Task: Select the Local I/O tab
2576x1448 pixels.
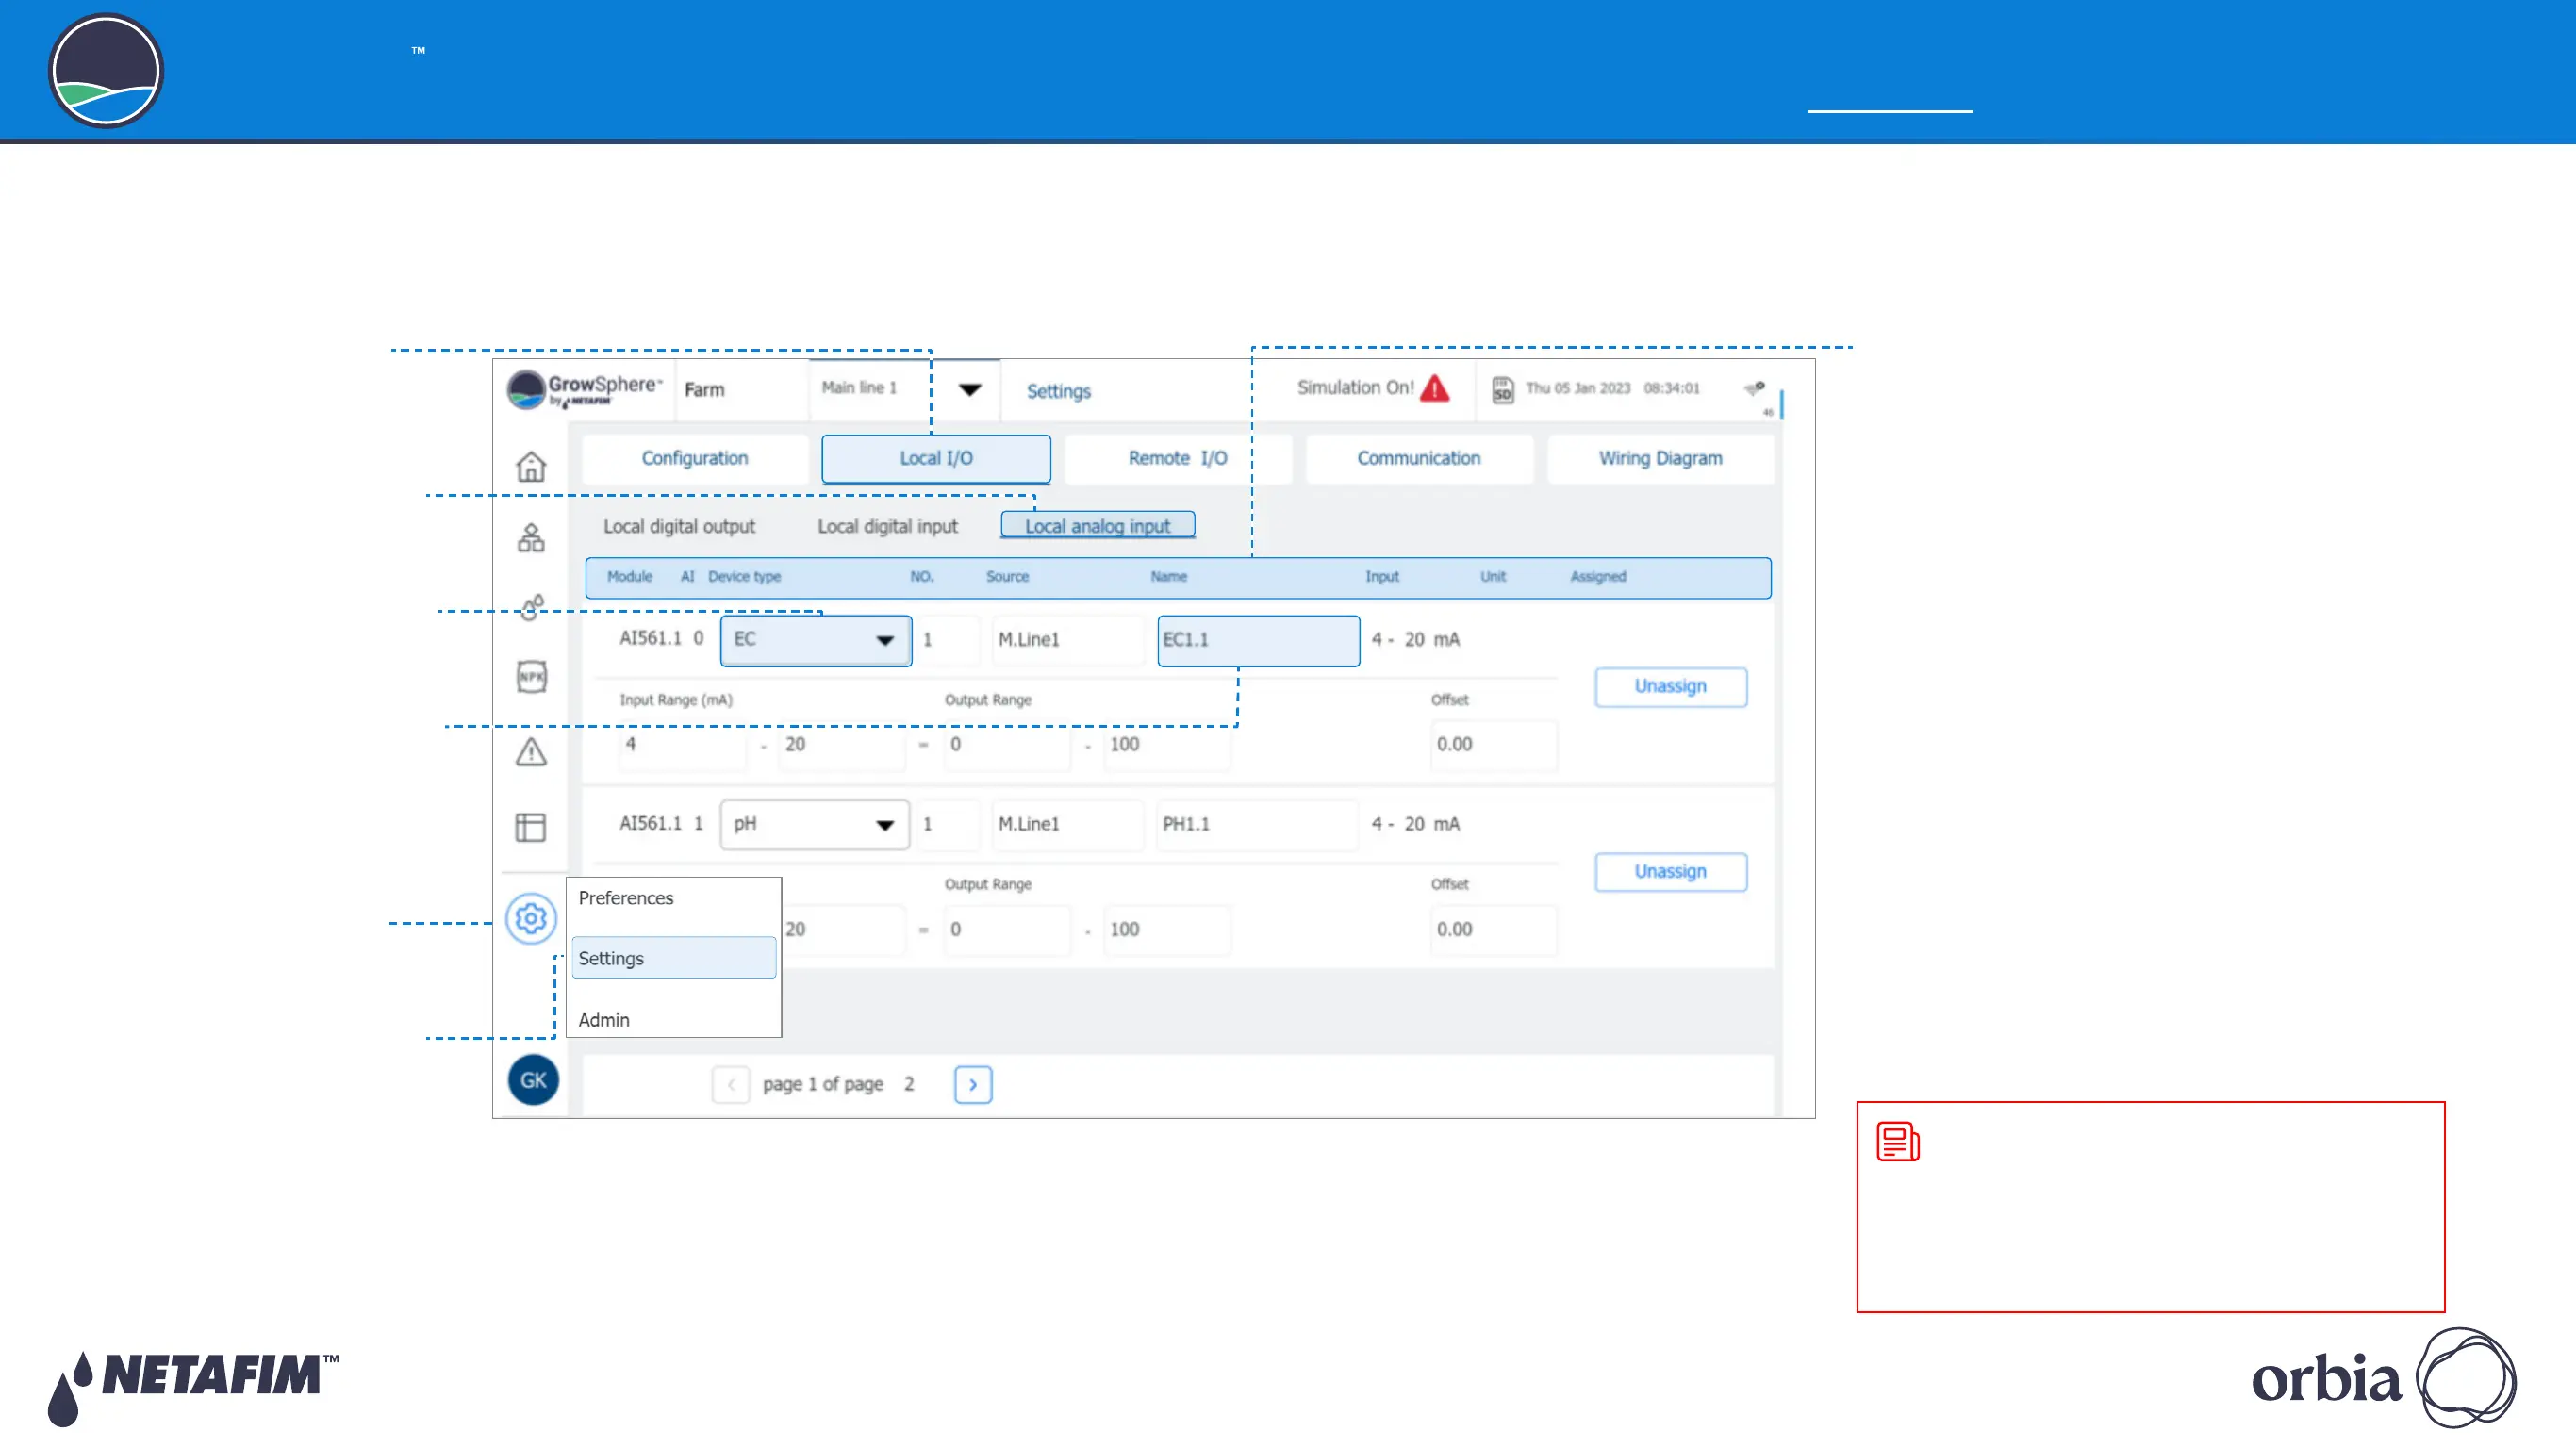Action: [x=936, y=458]
